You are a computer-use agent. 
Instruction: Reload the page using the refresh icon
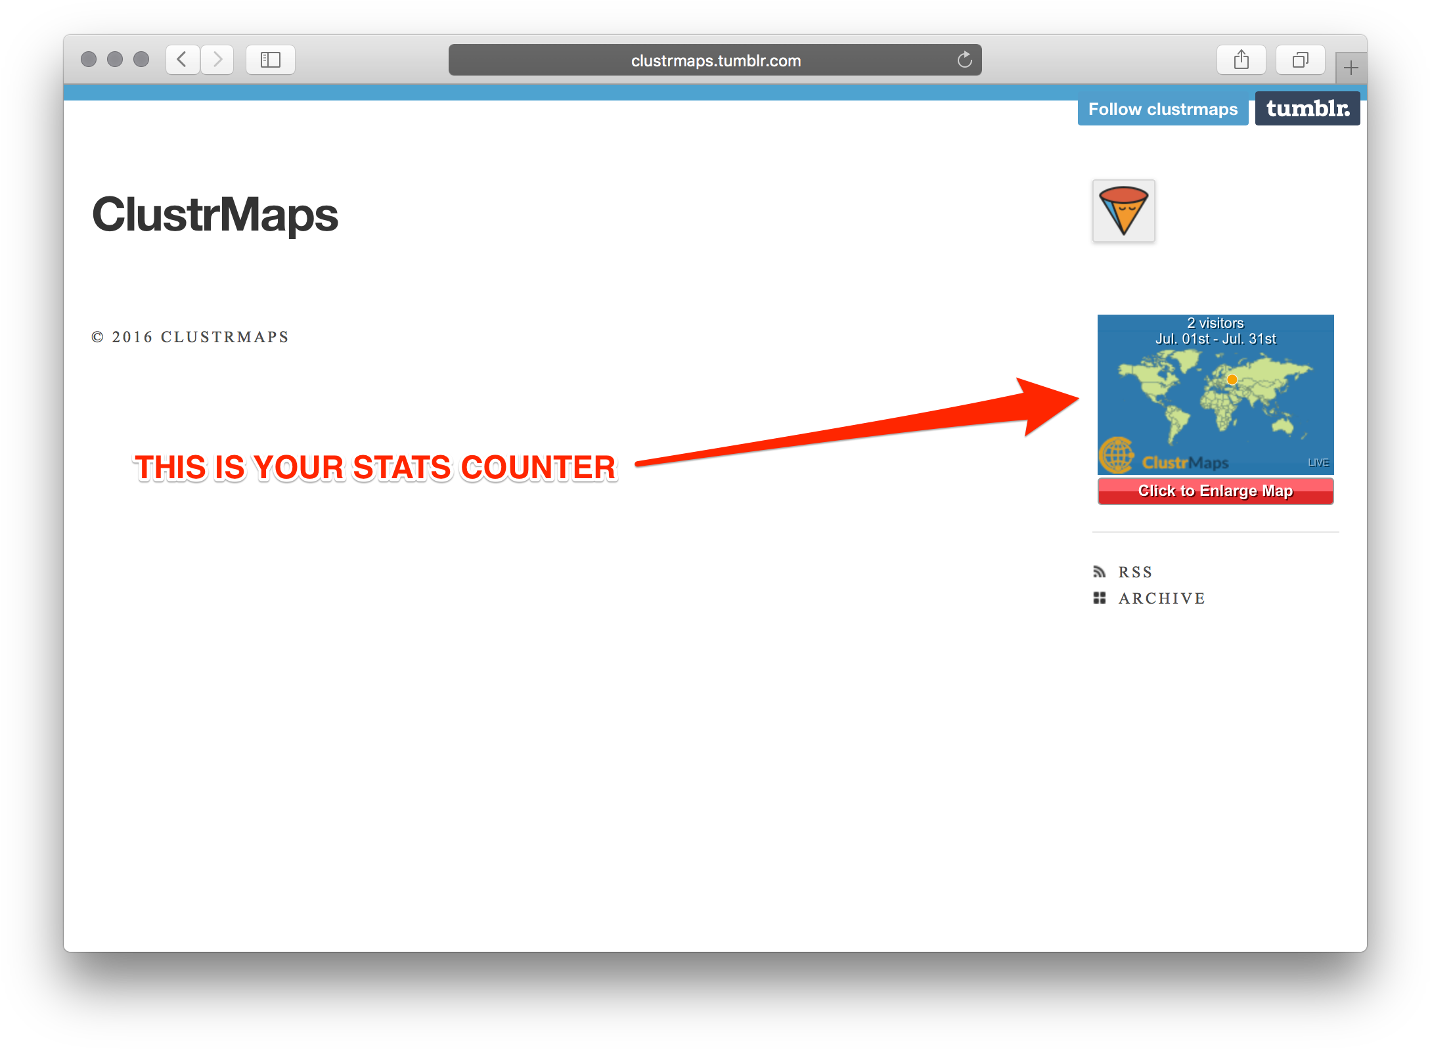[x=964, y=60]
